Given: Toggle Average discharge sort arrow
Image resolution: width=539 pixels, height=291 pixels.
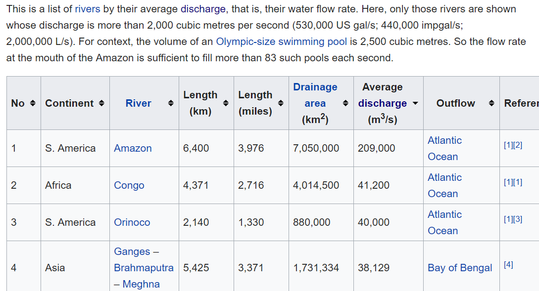Looking at the screenshot, I should click(x=415, y=103).
